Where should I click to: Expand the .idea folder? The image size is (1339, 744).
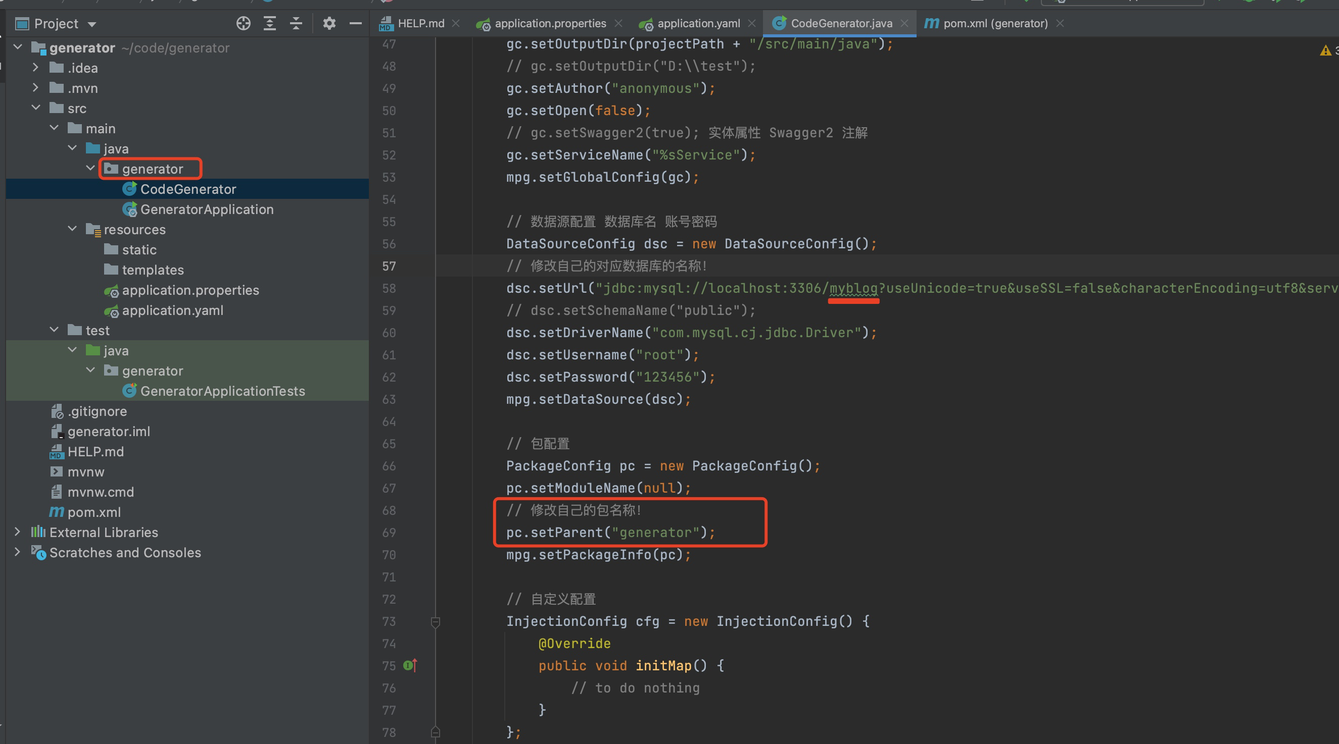click(x=35, y=68)
